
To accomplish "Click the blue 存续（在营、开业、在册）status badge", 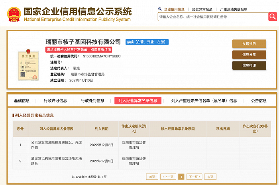I will (x=147, y=42).
